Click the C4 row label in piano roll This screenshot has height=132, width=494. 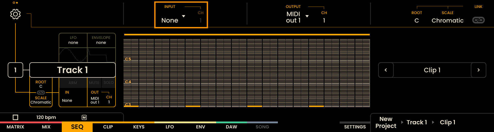click(x=128, y=82)
